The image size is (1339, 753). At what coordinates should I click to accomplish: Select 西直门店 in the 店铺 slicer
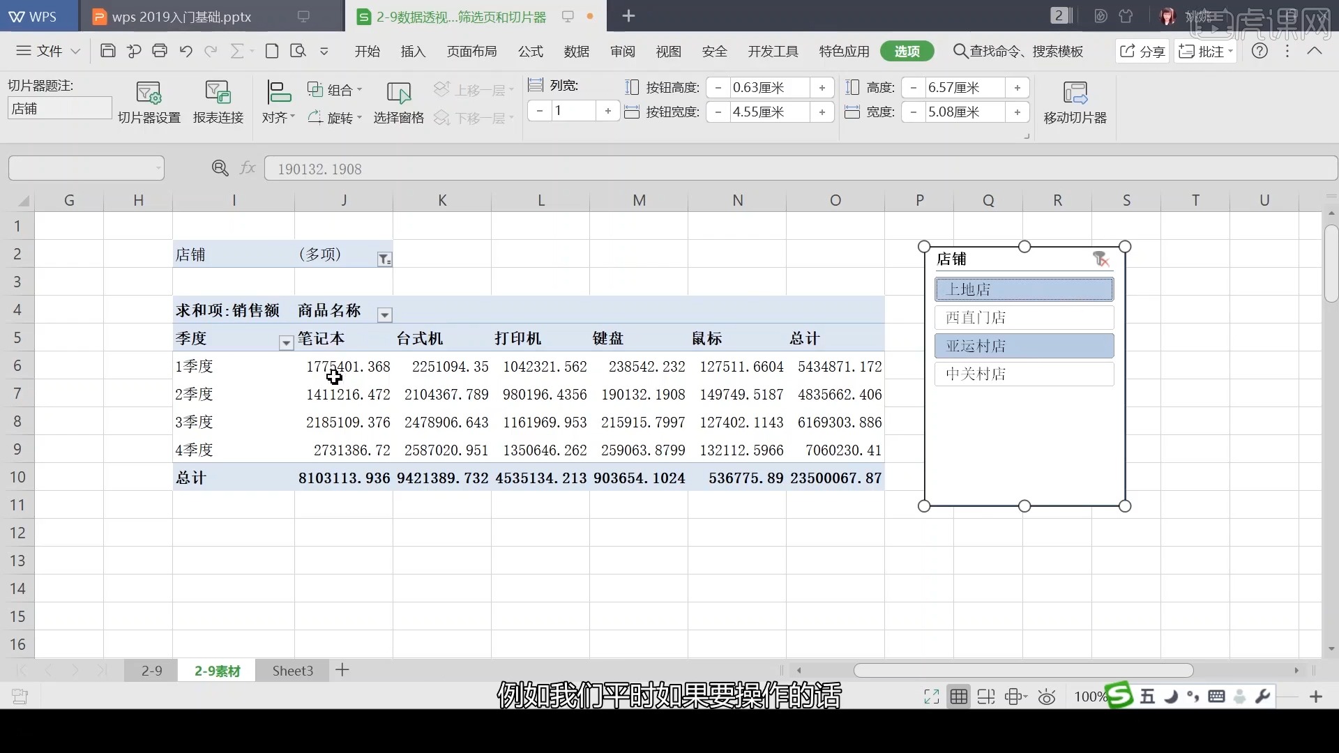click(x=1023, y=317)
